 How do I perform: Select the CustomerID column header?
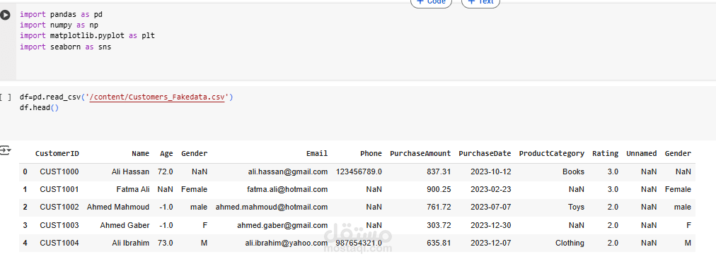[57, 153]
